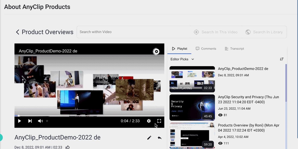Click the About AnyClip Products heading

37,7
